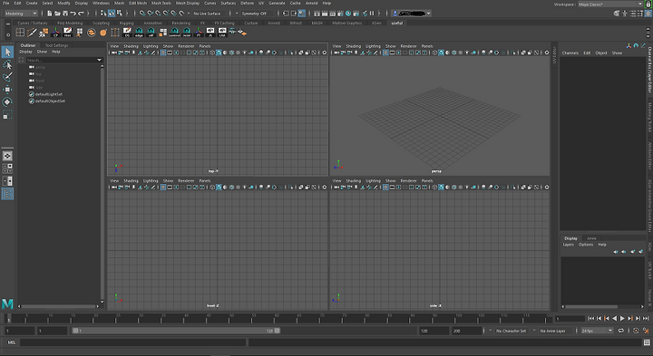Toggle Auto Keyframe button
Image resolution: width=653 pixels, height=356 pixels.
coord(636,331)
